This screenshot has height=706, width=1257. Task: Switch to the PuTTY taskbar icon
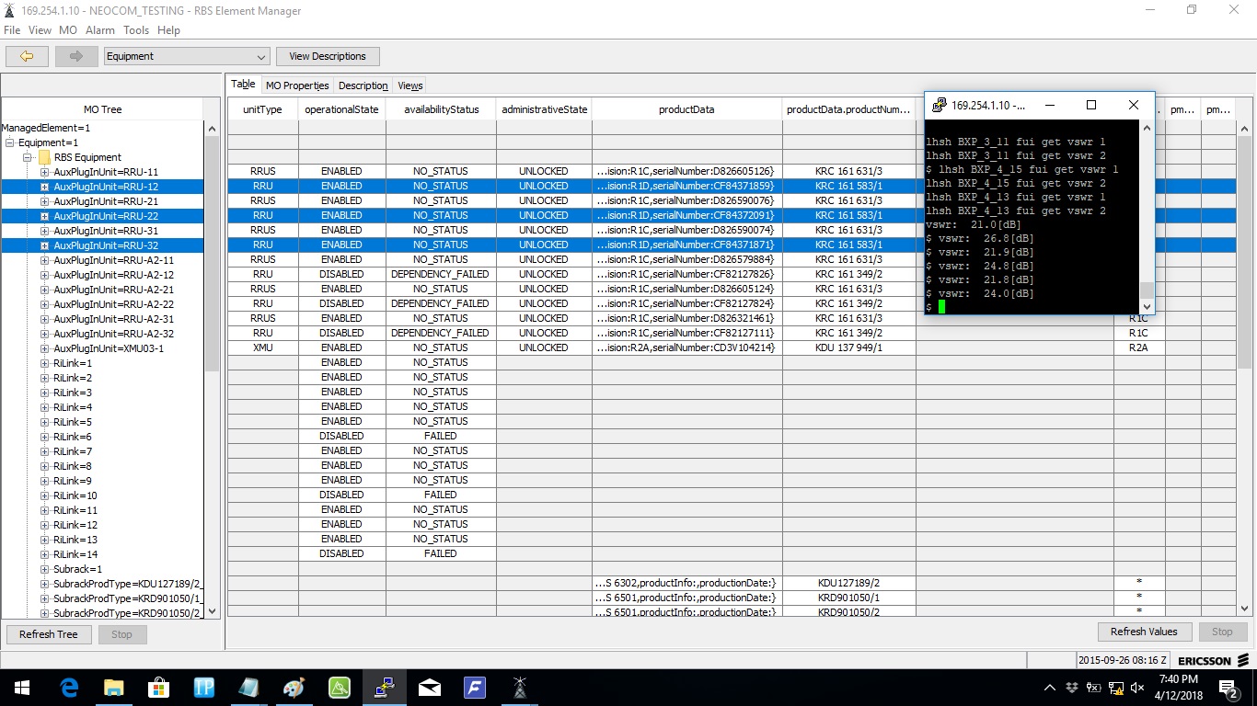click(x=385, y=688)
